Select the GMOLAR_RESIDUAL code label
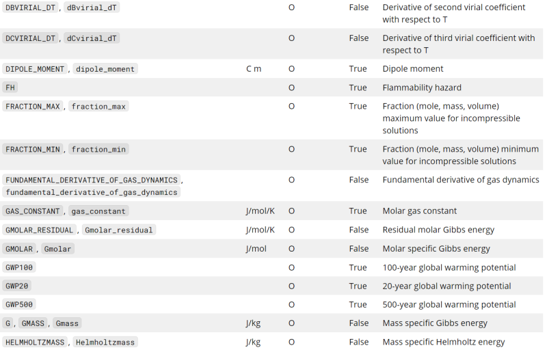547x350 pixels. pos(40,230)
